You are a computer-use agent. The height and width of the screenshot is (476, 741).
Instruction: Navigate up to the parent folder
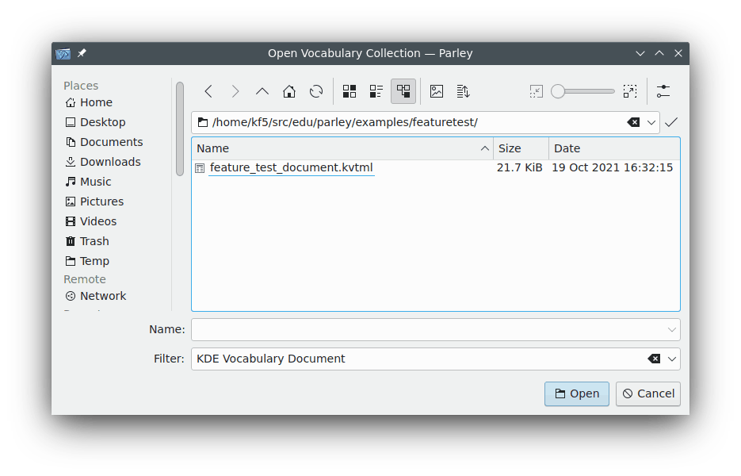pos(262,91)
